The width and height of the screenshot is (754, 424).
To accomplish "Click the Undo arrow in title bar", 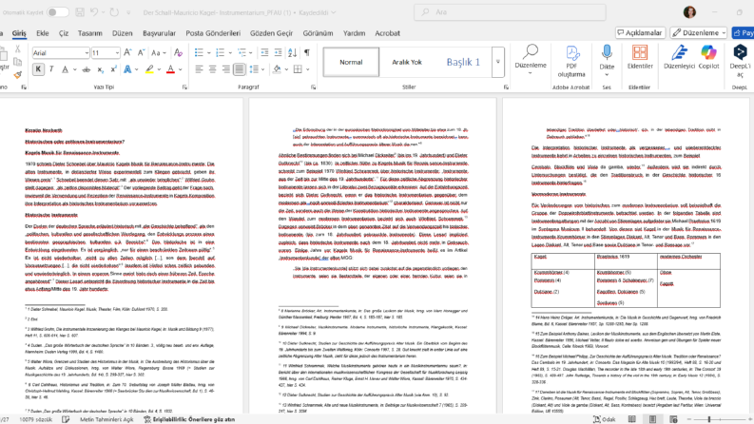I will (x=94, y=12).
